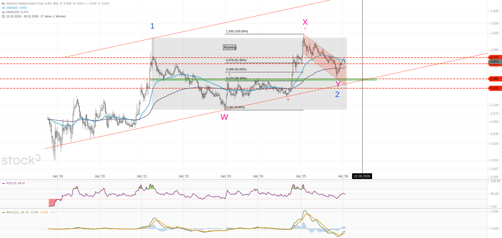Toggle the EMA(50) indicator legend entry
The image size is (502, 238).
coord(16,8)
